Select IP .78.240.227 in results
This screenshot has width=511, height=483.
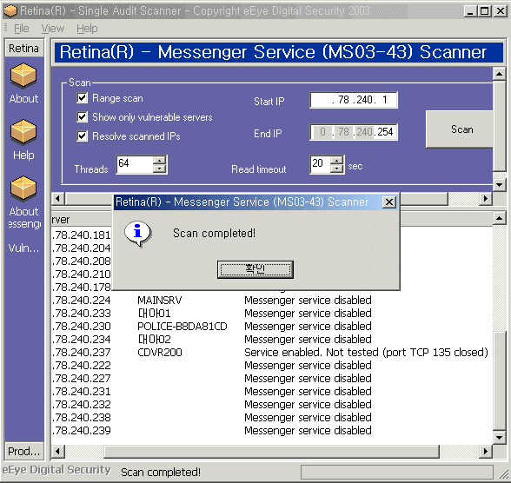pyautogui.click(x=82, y=379)
